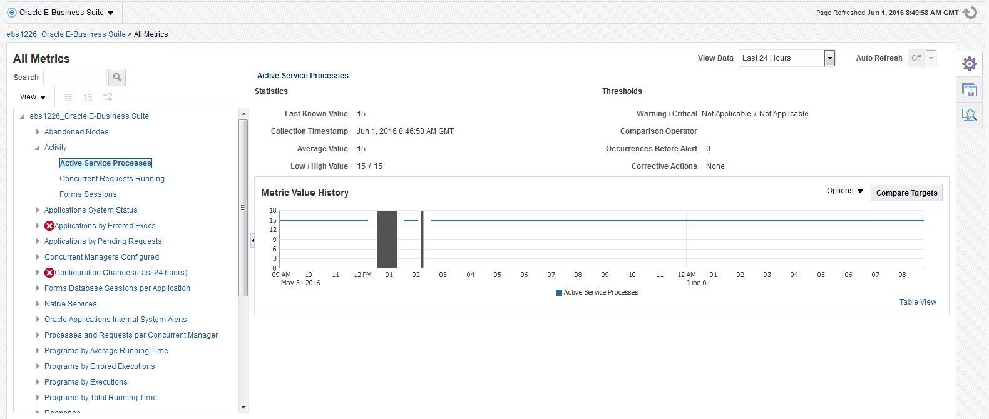Open the magnifier monitor sidebar icon
Screen dimensions: 989x419
click(970, 115)
